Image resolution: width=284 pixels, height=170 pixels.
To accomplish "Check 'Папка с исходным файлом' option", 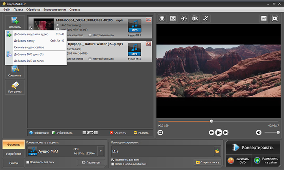I will pos(114,164).
